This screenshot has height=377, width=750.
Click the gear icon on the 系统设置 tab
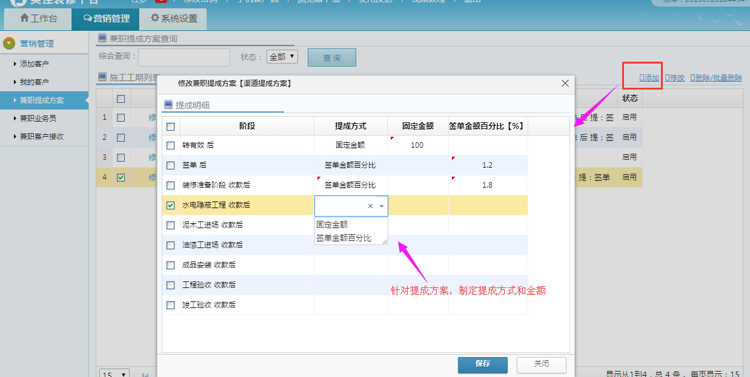tap(155, 18)
